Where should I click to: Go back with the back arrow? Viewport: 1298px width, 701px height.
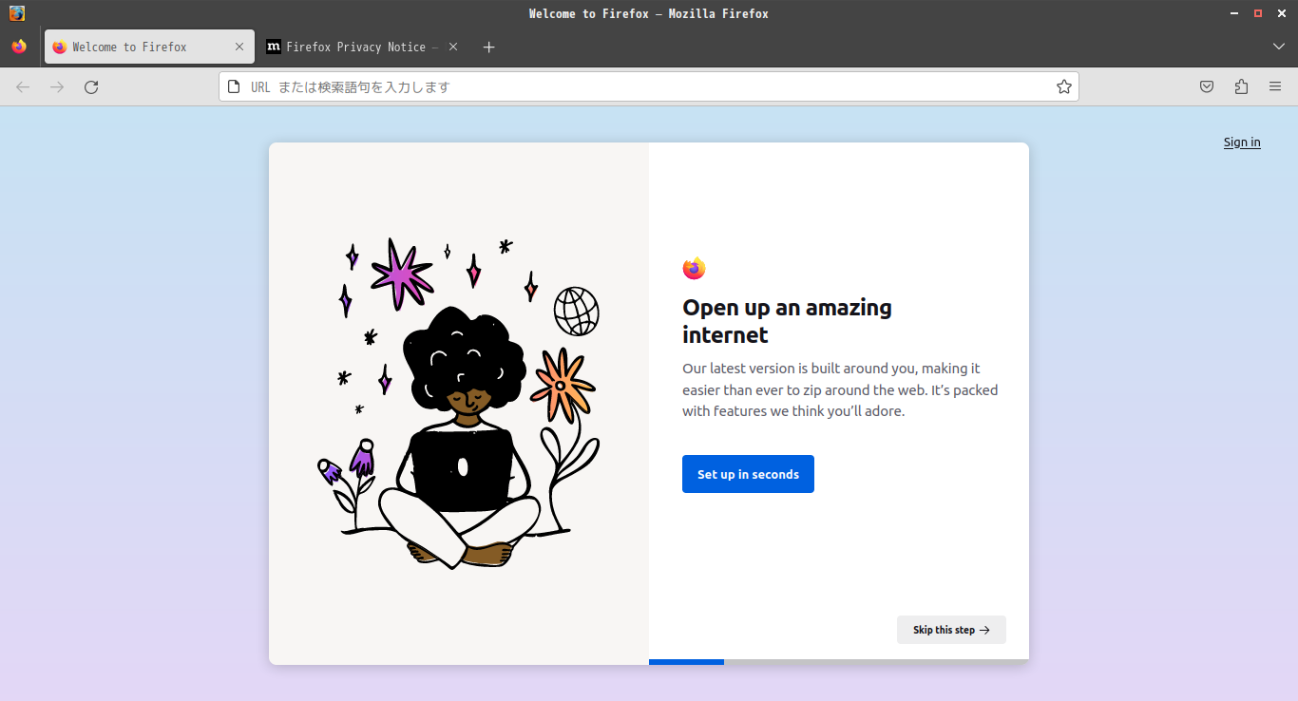23,87
